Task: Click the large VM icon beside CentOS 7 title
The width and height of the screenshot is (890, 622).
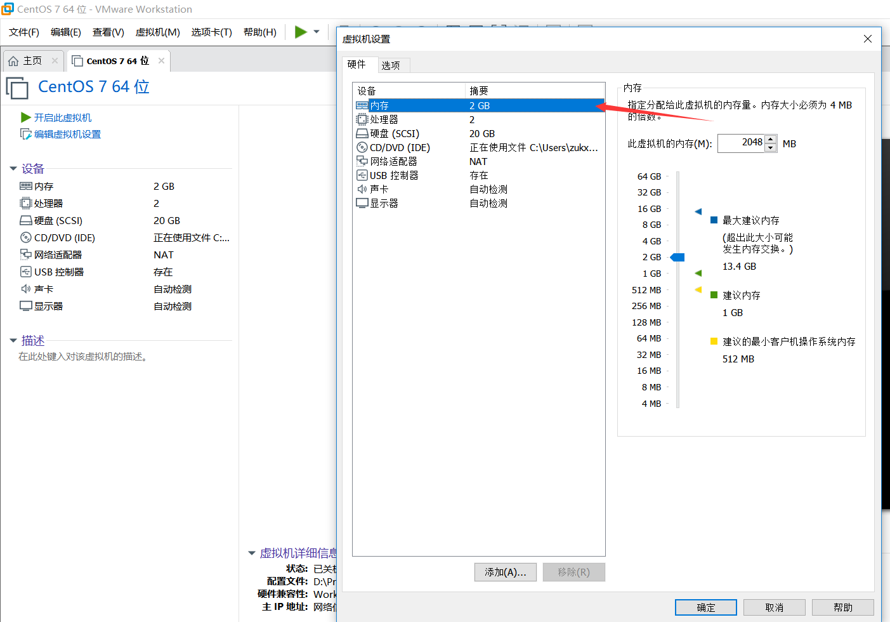Action: tap(17, 88)
